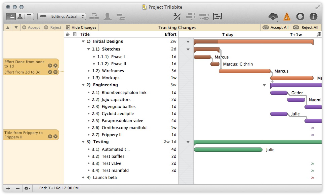Switch to the Resource view

[20, 16]
